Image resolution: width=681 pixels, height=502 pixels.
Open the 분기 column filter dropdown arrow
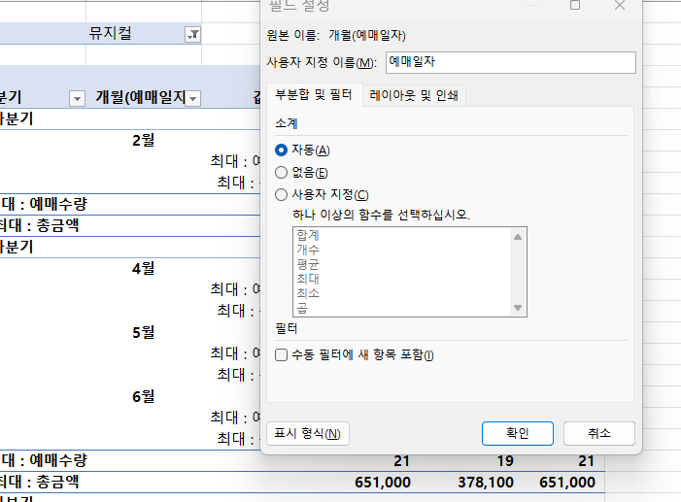[x=77, y=98]
